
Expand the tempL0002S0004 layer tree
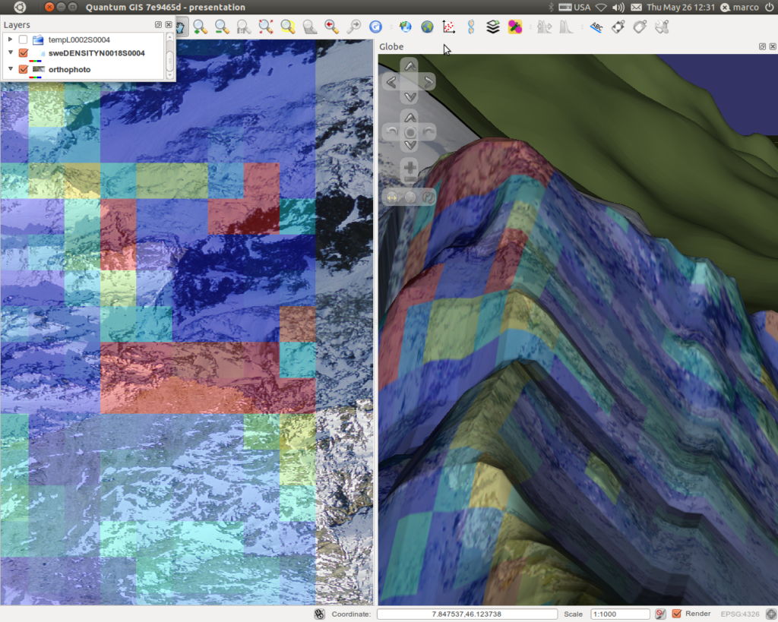[10, 39]
